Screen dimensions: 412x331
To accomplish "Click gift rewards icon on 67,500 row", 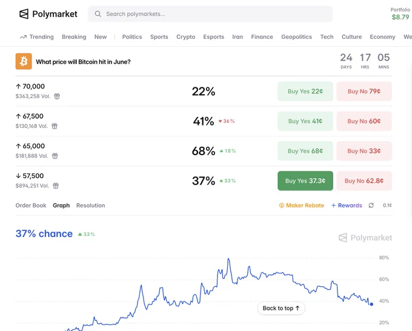I will [55, 126].
